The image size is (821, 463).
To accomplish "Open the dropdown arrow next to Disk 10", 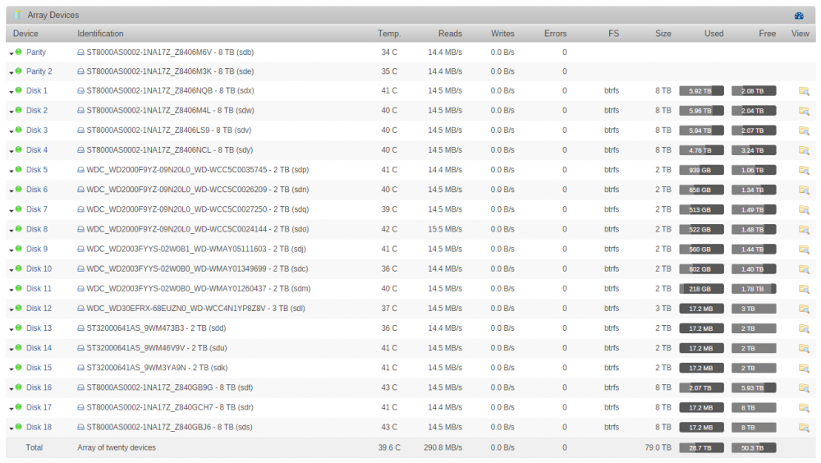I will (11, 271).
